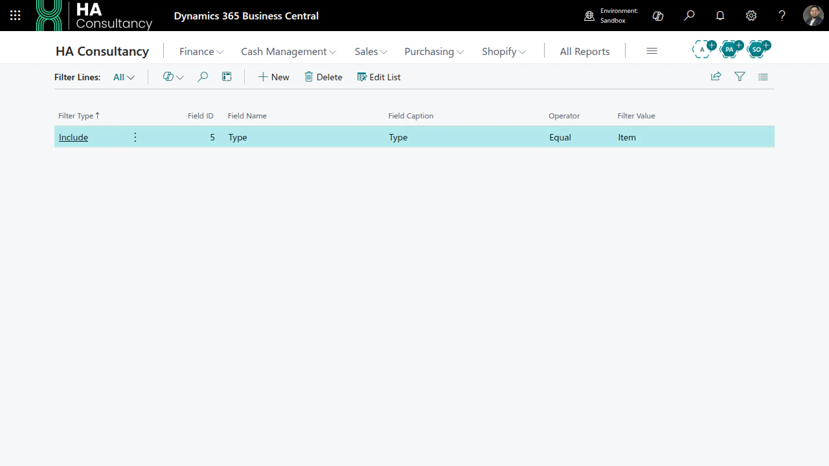Viewport: 829px width, 466px height.
Task: Expand the Purchasing menu
Action: [x=434, y=51]
